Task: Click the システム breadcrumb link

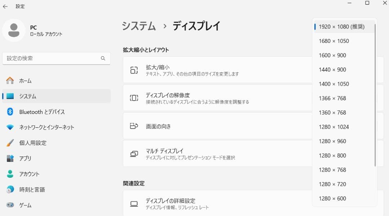Action: pyautogui.click(x=139, y=26)
